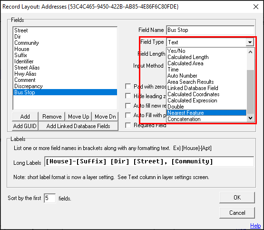Click the dropdown list scroll down arrow

(x=250, y=118)
